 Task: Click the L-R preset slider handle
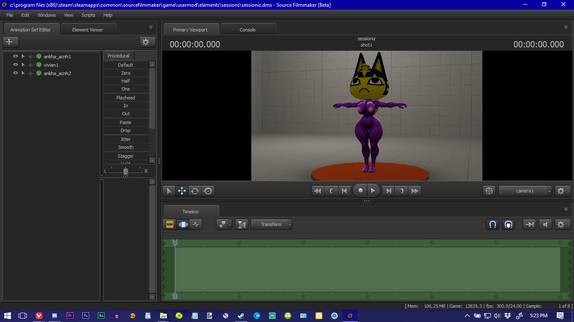(x=126, y=171)
